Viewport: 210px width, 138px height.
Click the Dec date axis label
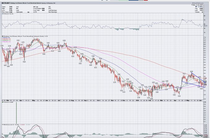point(123,100)
